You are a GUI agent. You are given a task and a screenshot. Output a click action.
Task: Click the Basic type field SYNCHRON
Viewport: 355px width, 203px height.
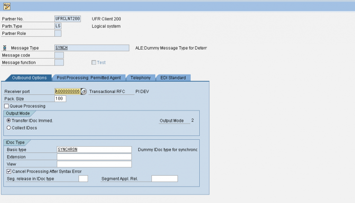pyautogui.click(x=94, y=150)
